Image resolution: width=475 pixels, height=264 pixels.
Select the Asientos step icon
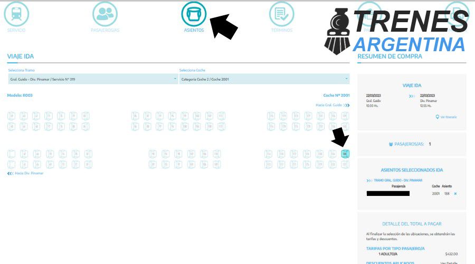(194, 14)
